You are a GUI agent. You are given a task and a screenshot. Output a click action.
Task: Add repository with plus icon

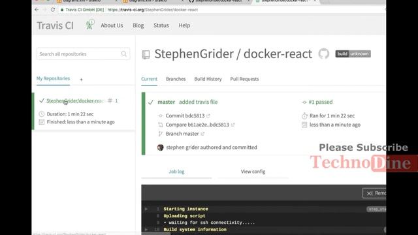81,80
